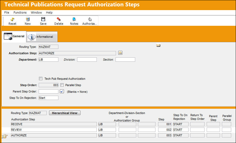Click the toolbar drag handle dots
Viewport: 236px width, 143px height.
(x=3, y=21)
